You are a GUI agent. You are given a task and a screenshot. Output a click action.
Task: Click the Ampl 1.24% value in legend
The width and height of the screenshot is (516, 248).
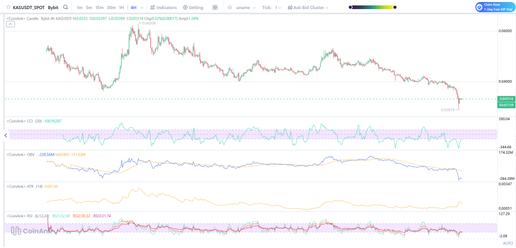tap(188, 19)
